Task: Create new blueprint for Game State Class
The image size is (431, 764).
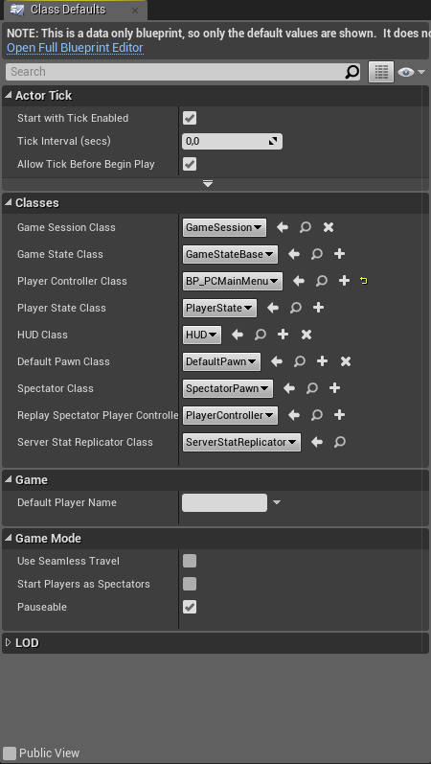Action: [x=339, y=254]
